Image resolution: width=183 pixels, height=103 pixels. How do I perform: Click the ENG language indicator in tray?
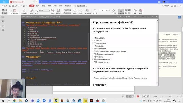[x=160, y=100]
